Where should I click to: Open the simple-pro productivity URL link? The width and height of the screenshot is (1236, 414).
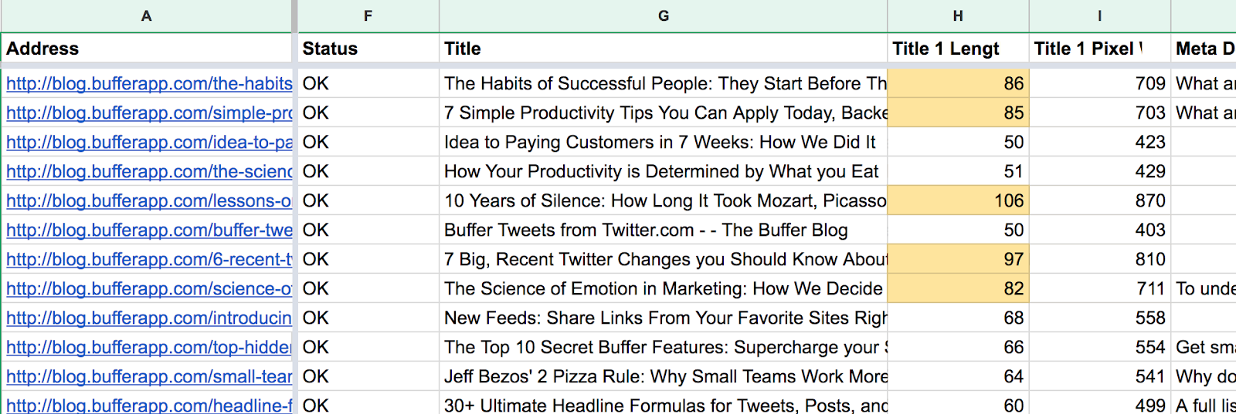click(149, 113)
